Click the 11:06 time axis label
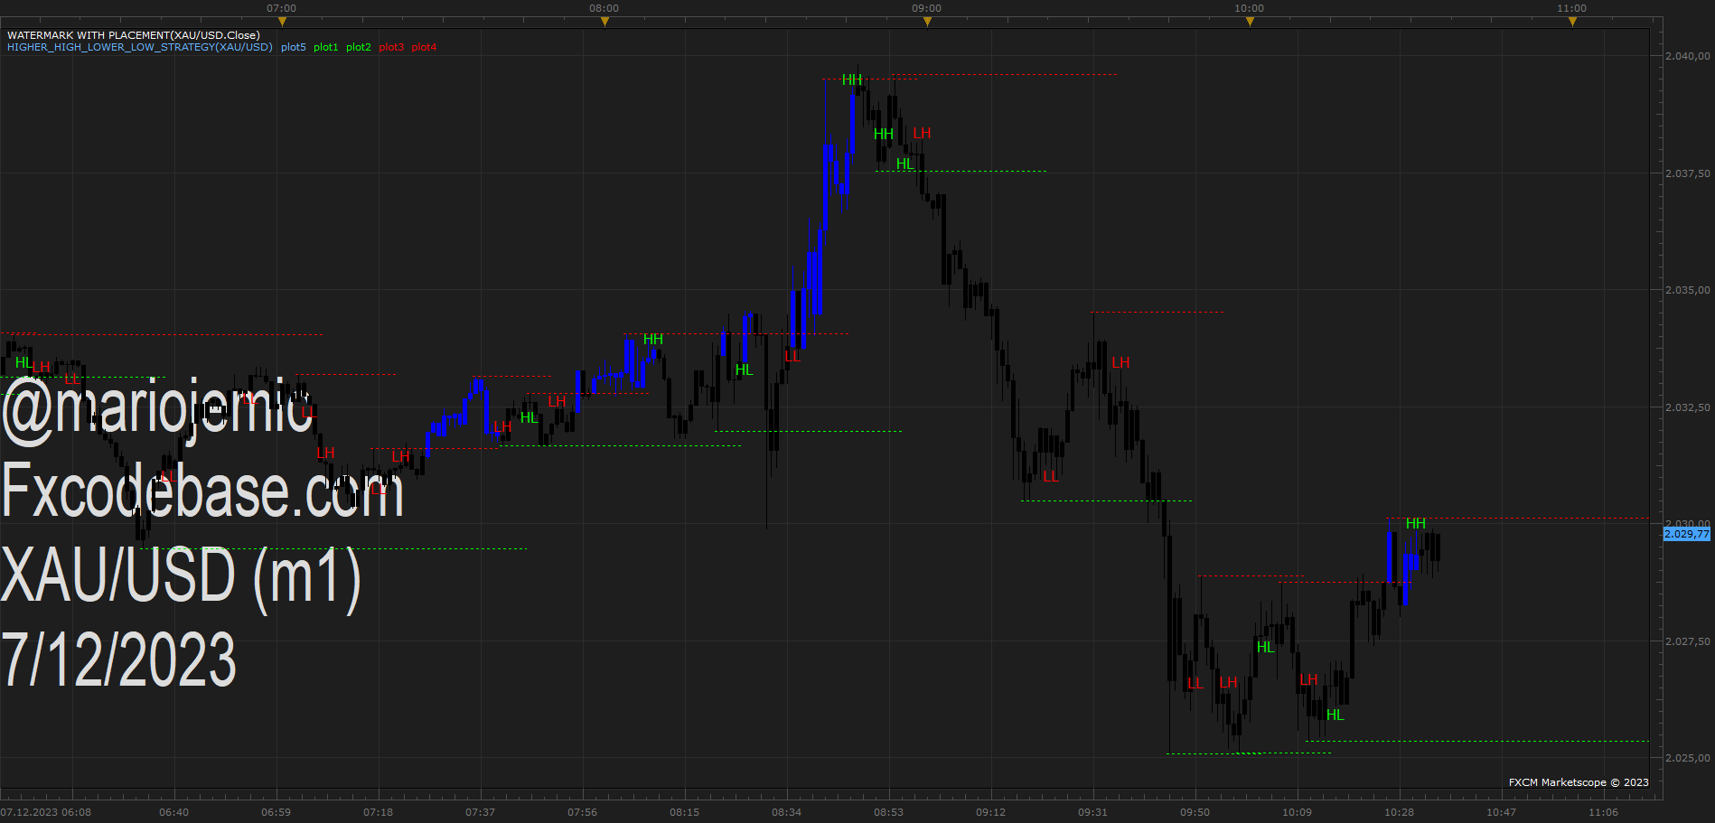The image size is (1715, 823). click(x=1604, y=812)
